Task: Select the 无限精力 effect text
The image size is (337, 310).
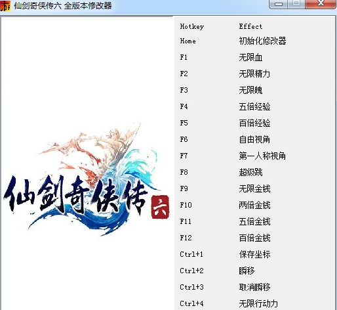Action: 254,74
